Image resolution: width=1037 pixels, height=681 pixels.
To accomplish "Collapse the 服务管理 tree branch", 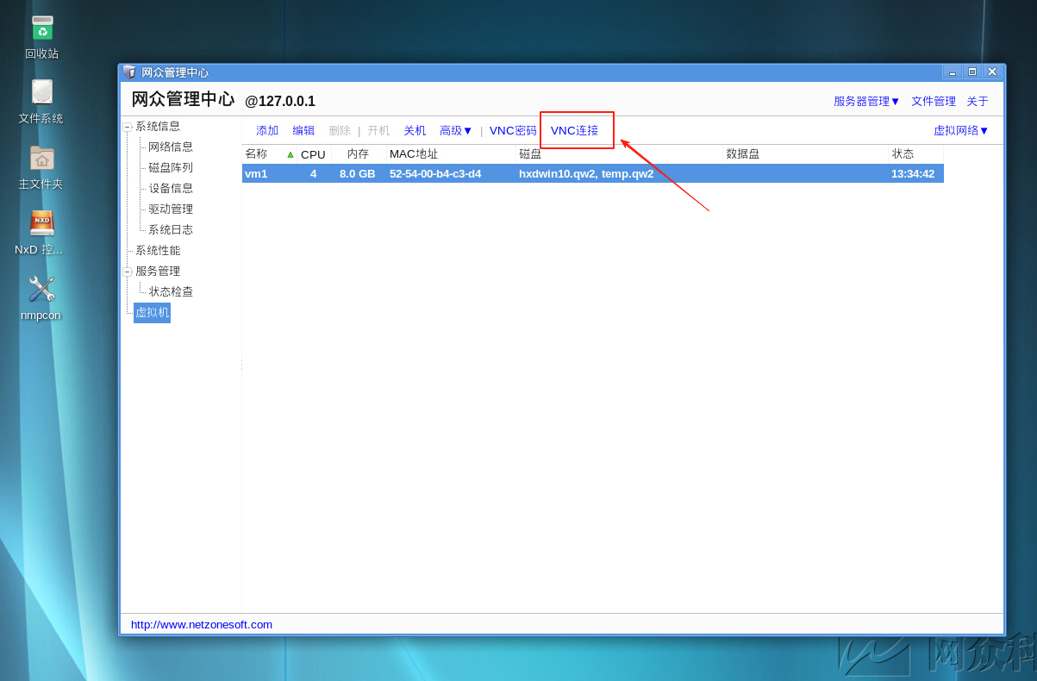I will 128,271.
